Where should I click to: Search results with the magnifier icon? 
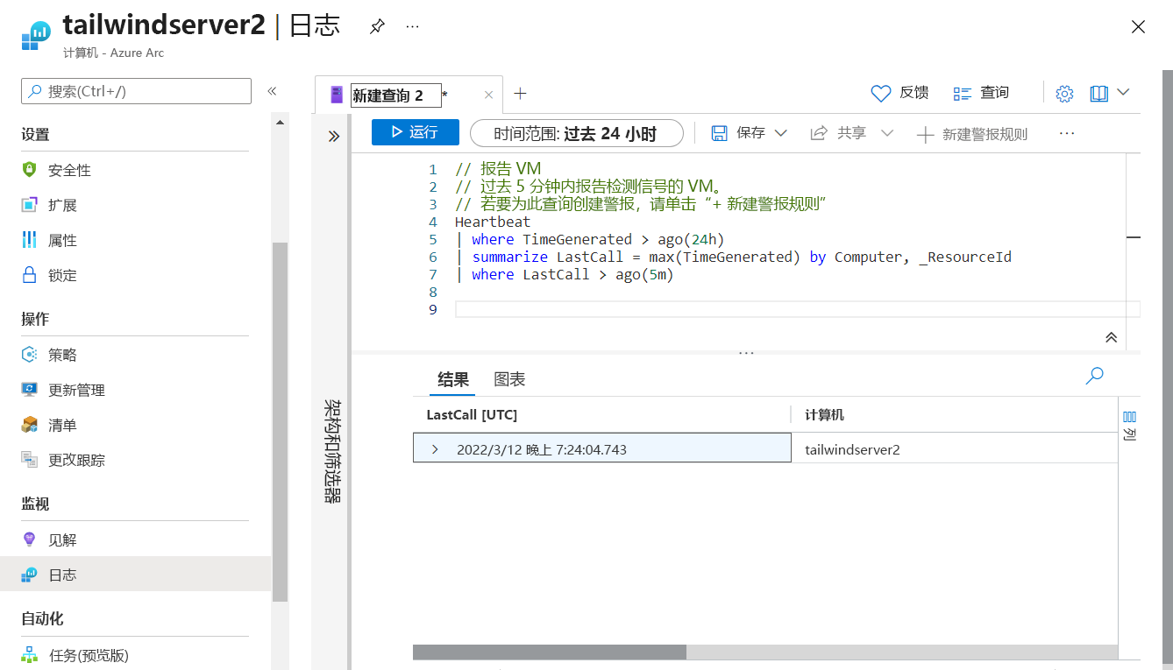coord(1094,376)
